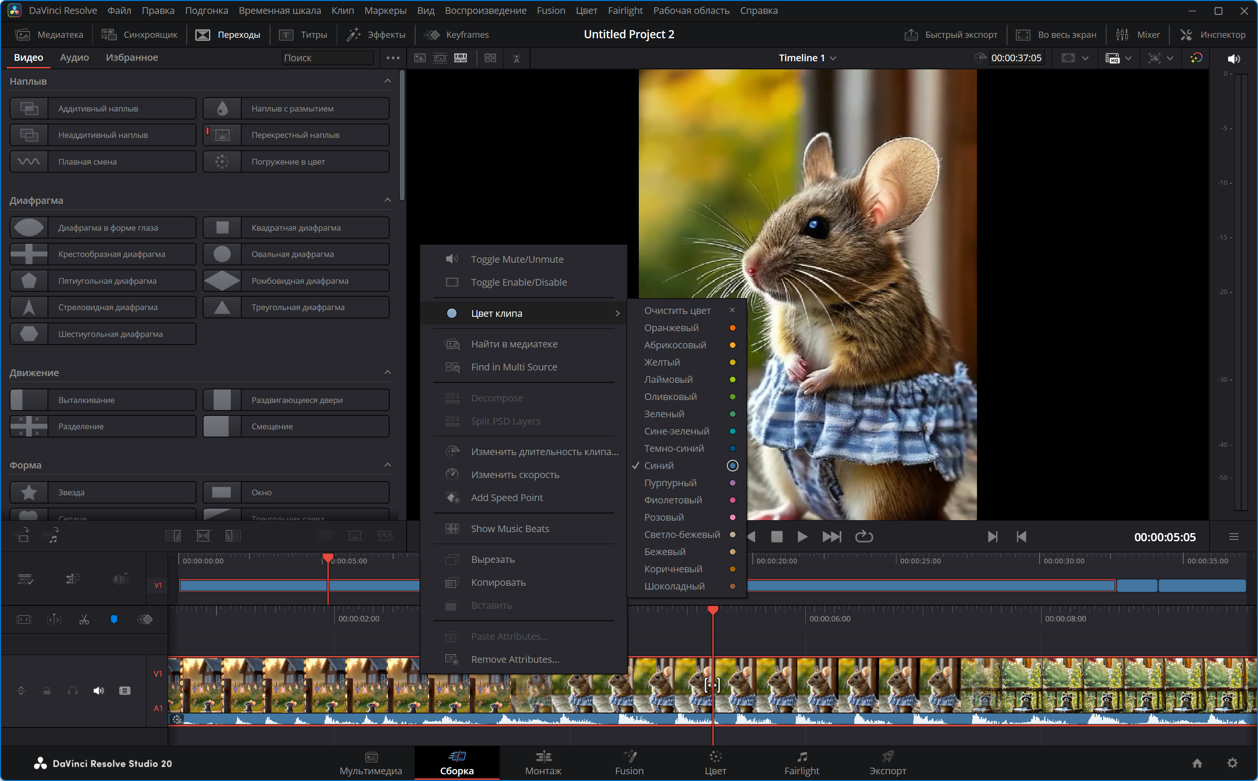Collapse the Движение section chevron
The width and height of the screenshot is (1258, 781).
pyautogui.click(x=387, y=372)
